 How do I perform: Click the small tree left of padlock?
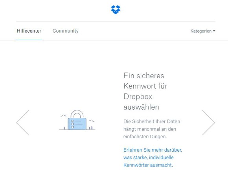pos(64,128)
